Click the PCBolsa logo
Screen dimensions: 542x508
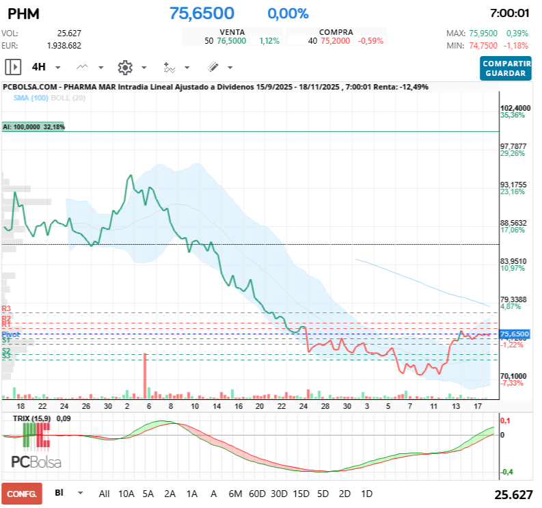[36, 462]
